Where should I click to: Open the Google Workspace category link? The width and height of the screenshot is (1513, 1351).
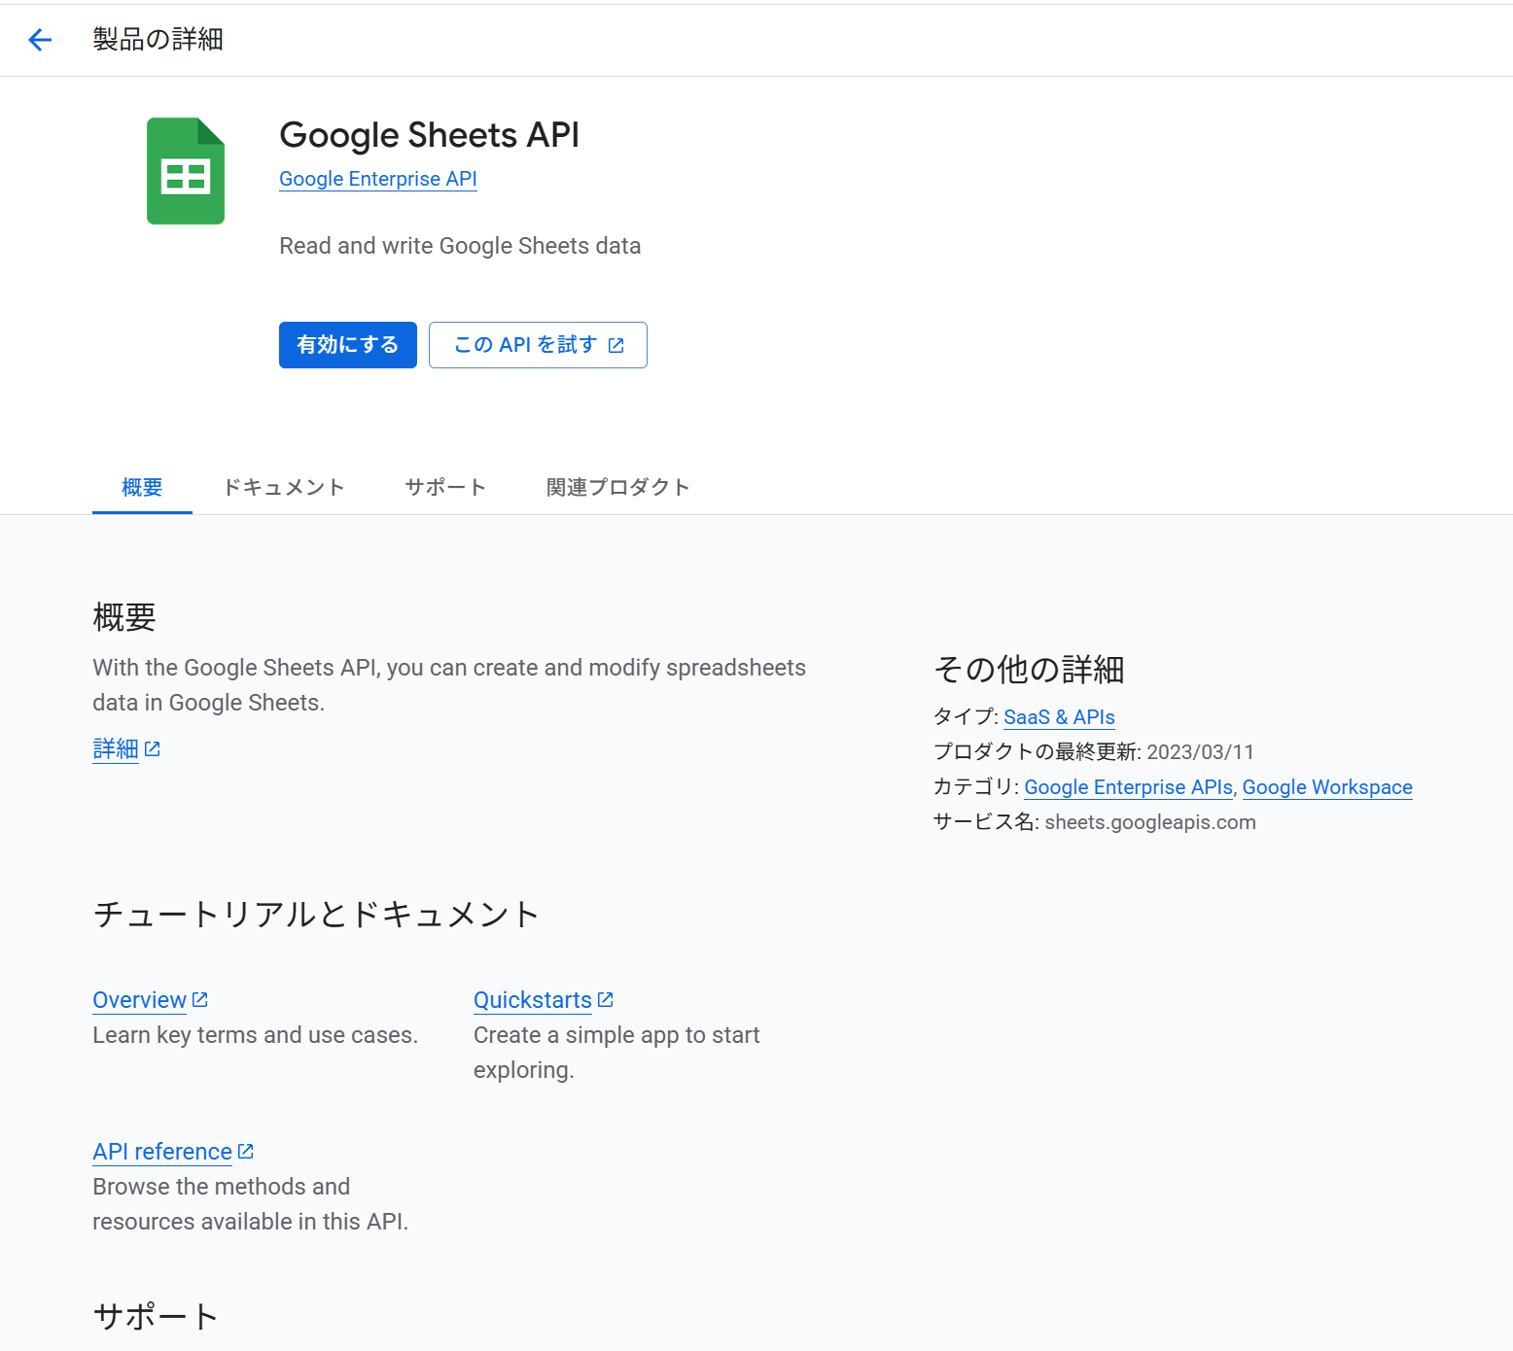coord(1326,787)
